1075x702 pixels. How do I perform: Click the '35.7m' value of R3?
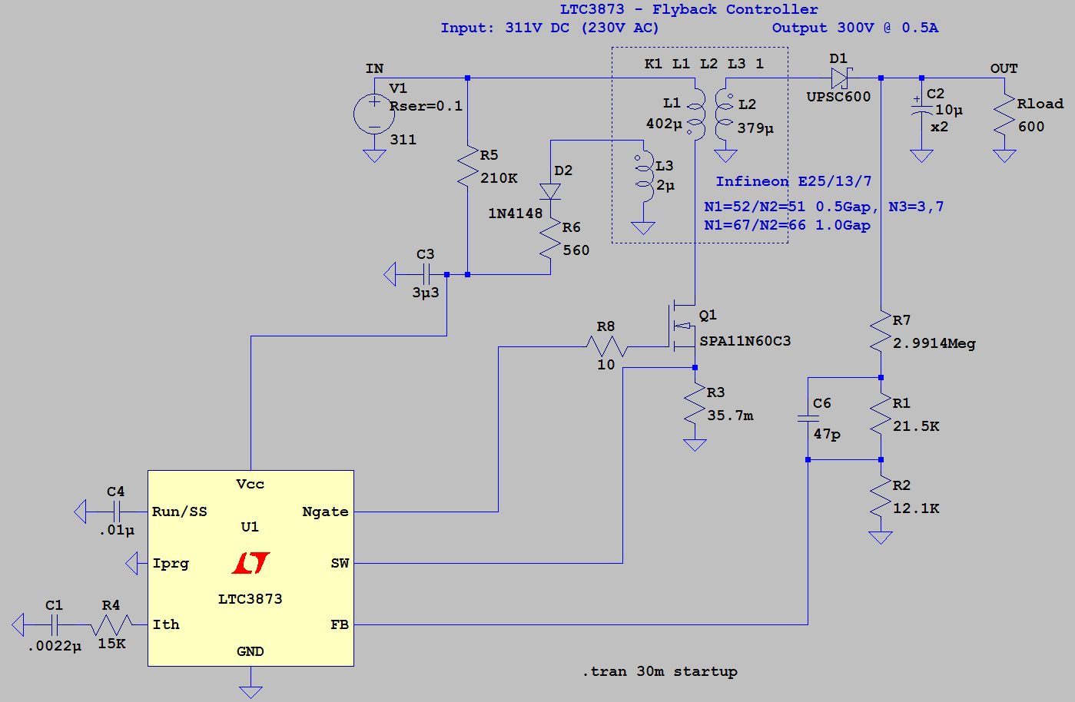[730, 416]
